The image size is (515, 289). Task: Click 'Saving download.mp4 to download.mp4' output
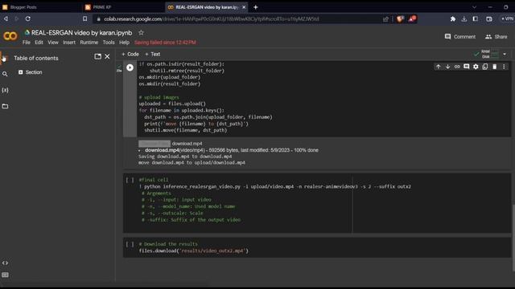(185, 157)
